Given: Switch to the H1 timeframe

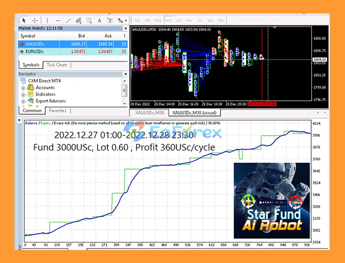Looking at the screenshot, I should tap(179, 20).
